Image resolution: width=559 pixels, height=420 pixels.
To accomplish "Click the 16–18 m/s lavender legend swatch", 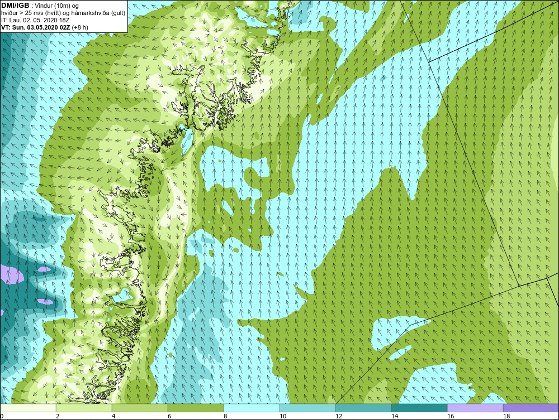I will coord(475,408).
